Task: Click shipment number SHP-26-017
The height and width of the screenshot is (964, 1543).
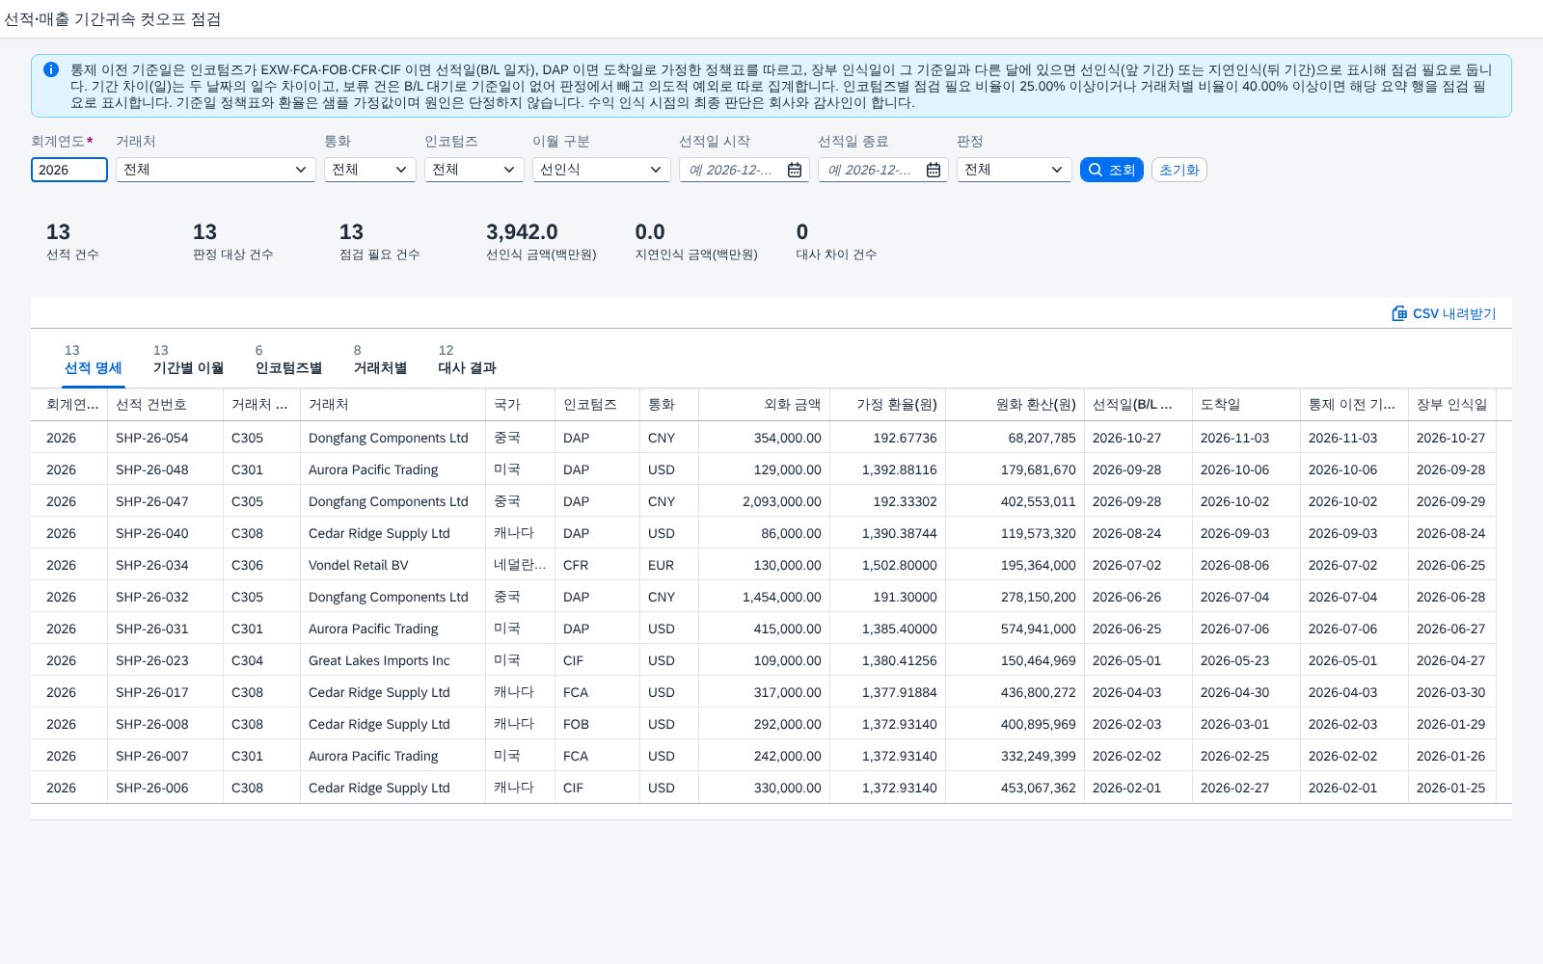Action: (152, 692)
